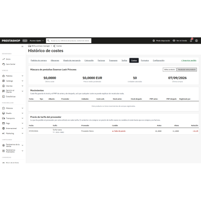This screenshot has height=201, width=201.
Task: Expand the Internacional submenu chevron
Action: coord(23,129)
